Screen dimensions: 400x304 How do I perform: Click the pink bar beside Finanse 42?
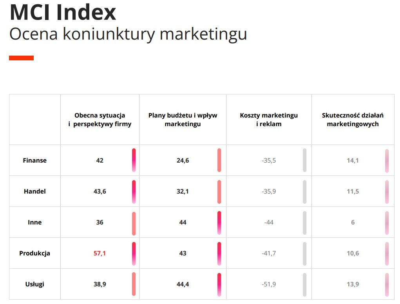tap(134, 160)
